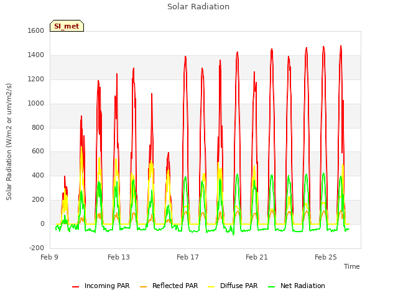Toggle the Incoming PAR legend entry
398x298 pixels.
[101, 286]
